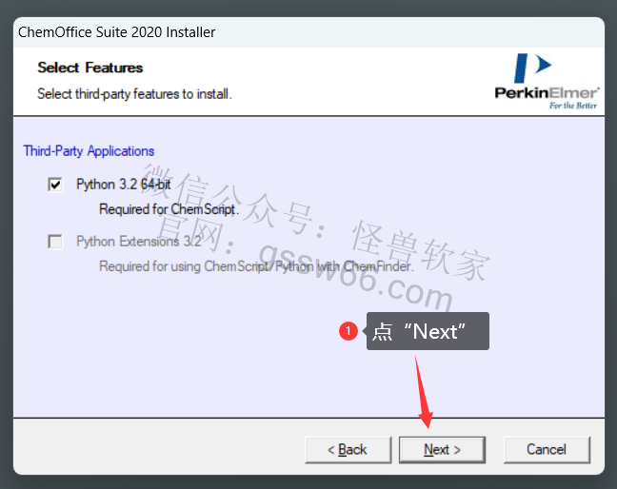Image resolution: width=617 pixels, height=489 pixels.
Task: Click the ChemFinder requirement description text
Action: pos(256,266)
